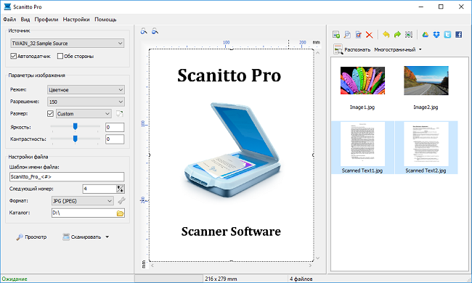
Task: Click the Сканировать button
Action: [82, 237]
